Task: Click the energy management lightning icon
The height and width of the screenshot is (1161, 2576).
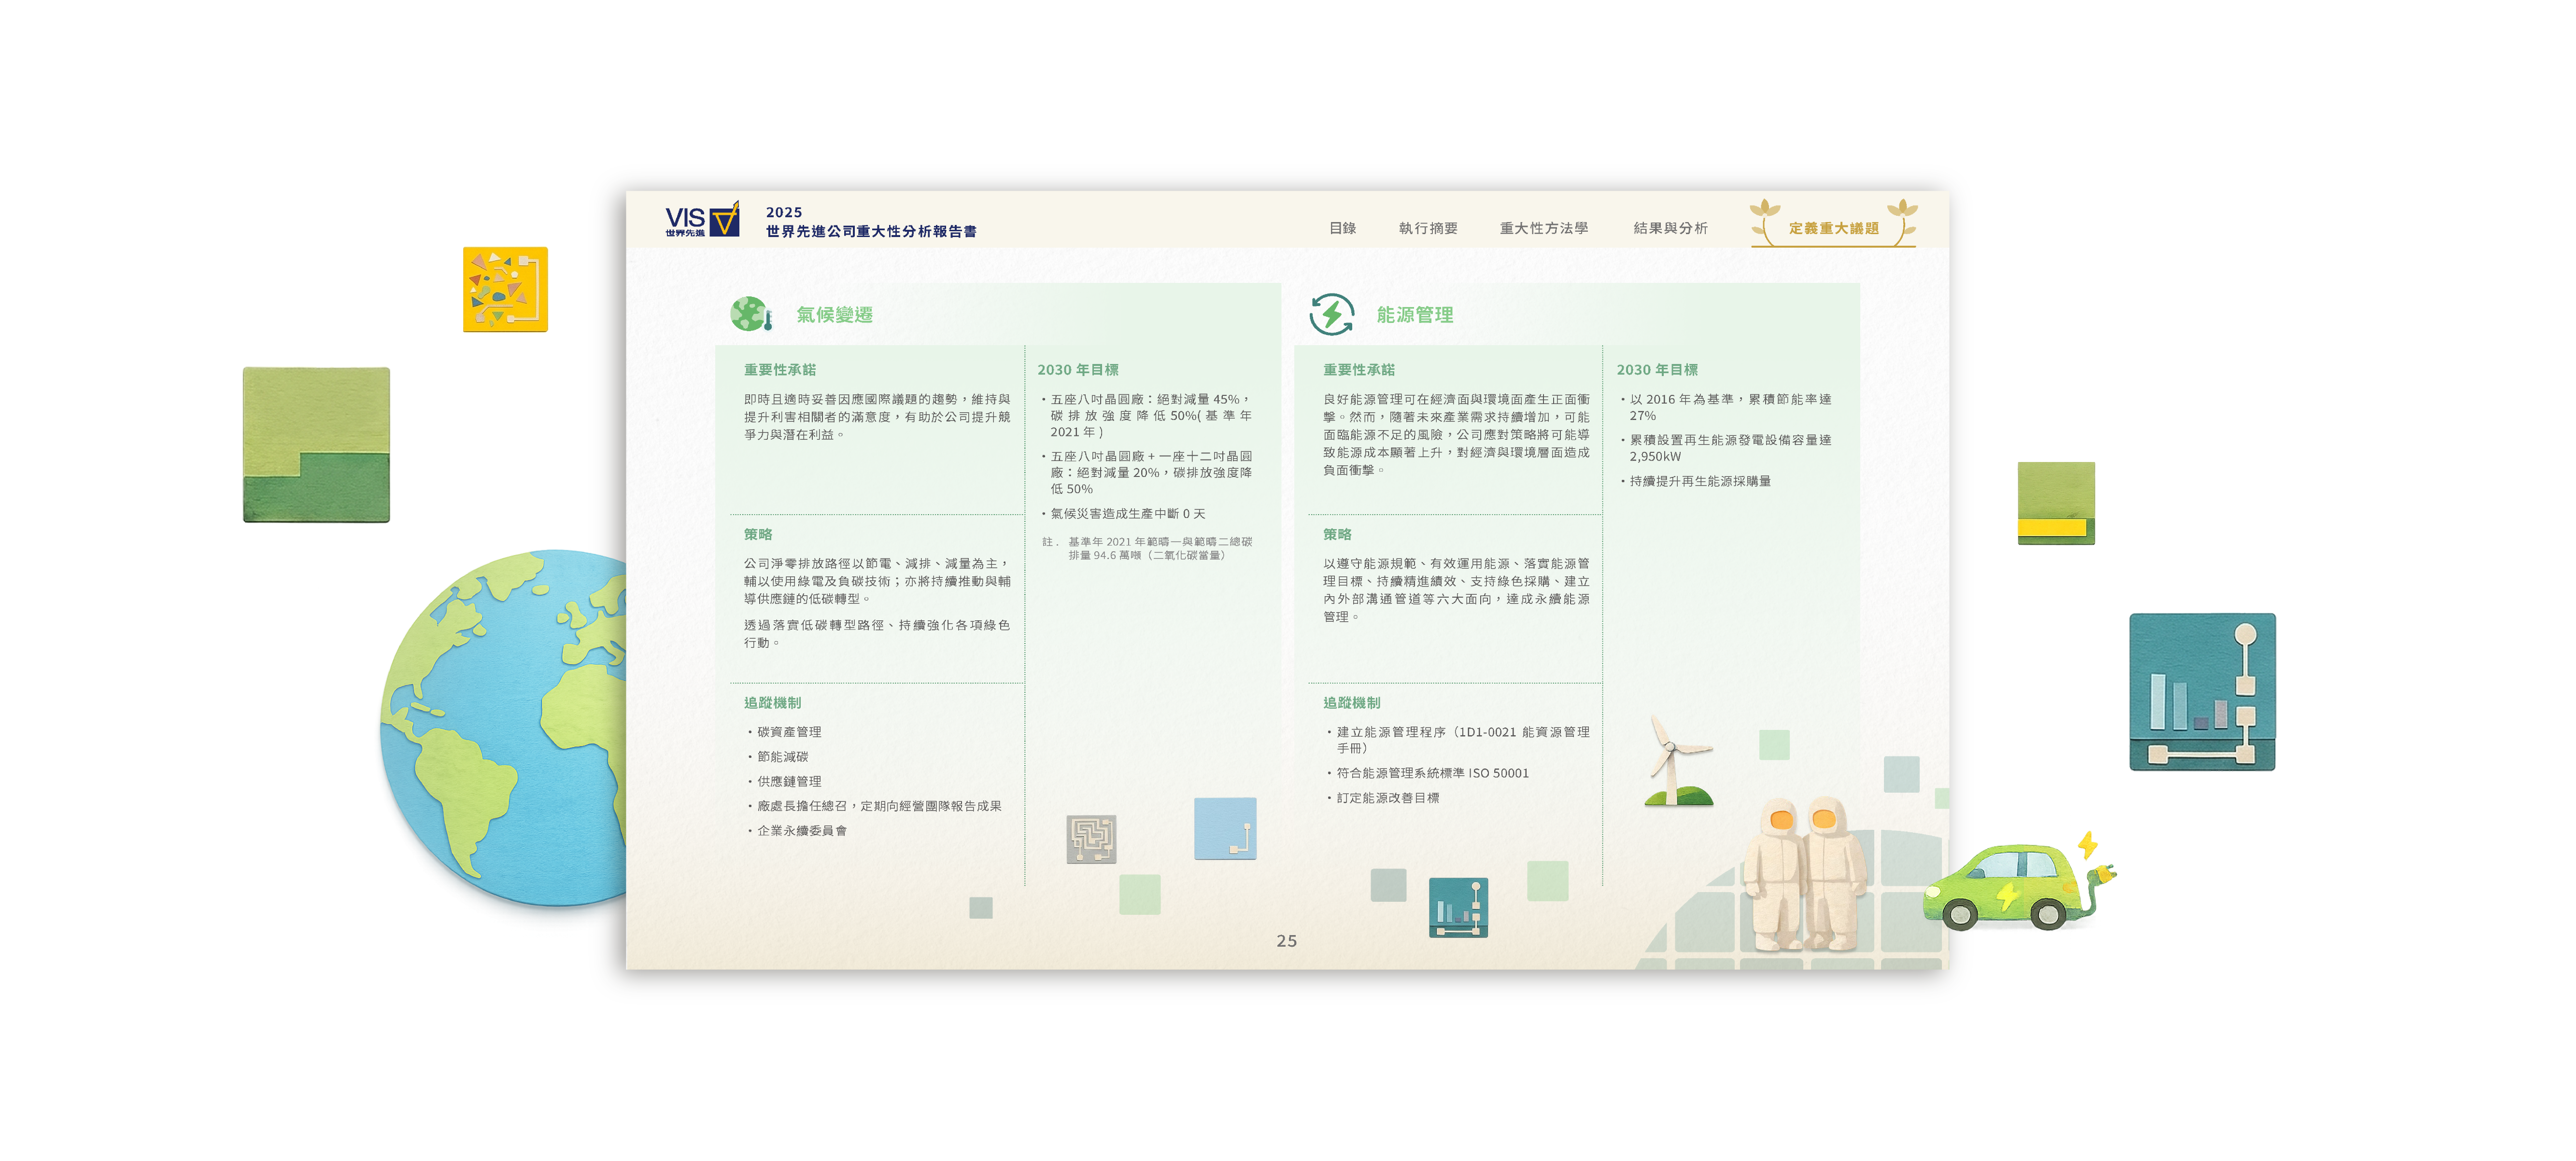Action: tap(1331, 314)
